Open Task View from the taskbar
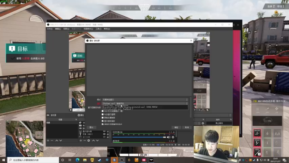This screenshot has width=289, height=163. [70, 160]
